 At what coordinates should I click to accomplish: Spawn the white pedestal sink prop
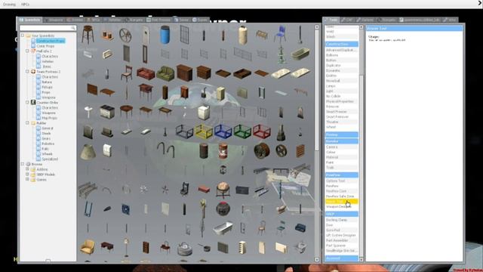coord(88,112)
